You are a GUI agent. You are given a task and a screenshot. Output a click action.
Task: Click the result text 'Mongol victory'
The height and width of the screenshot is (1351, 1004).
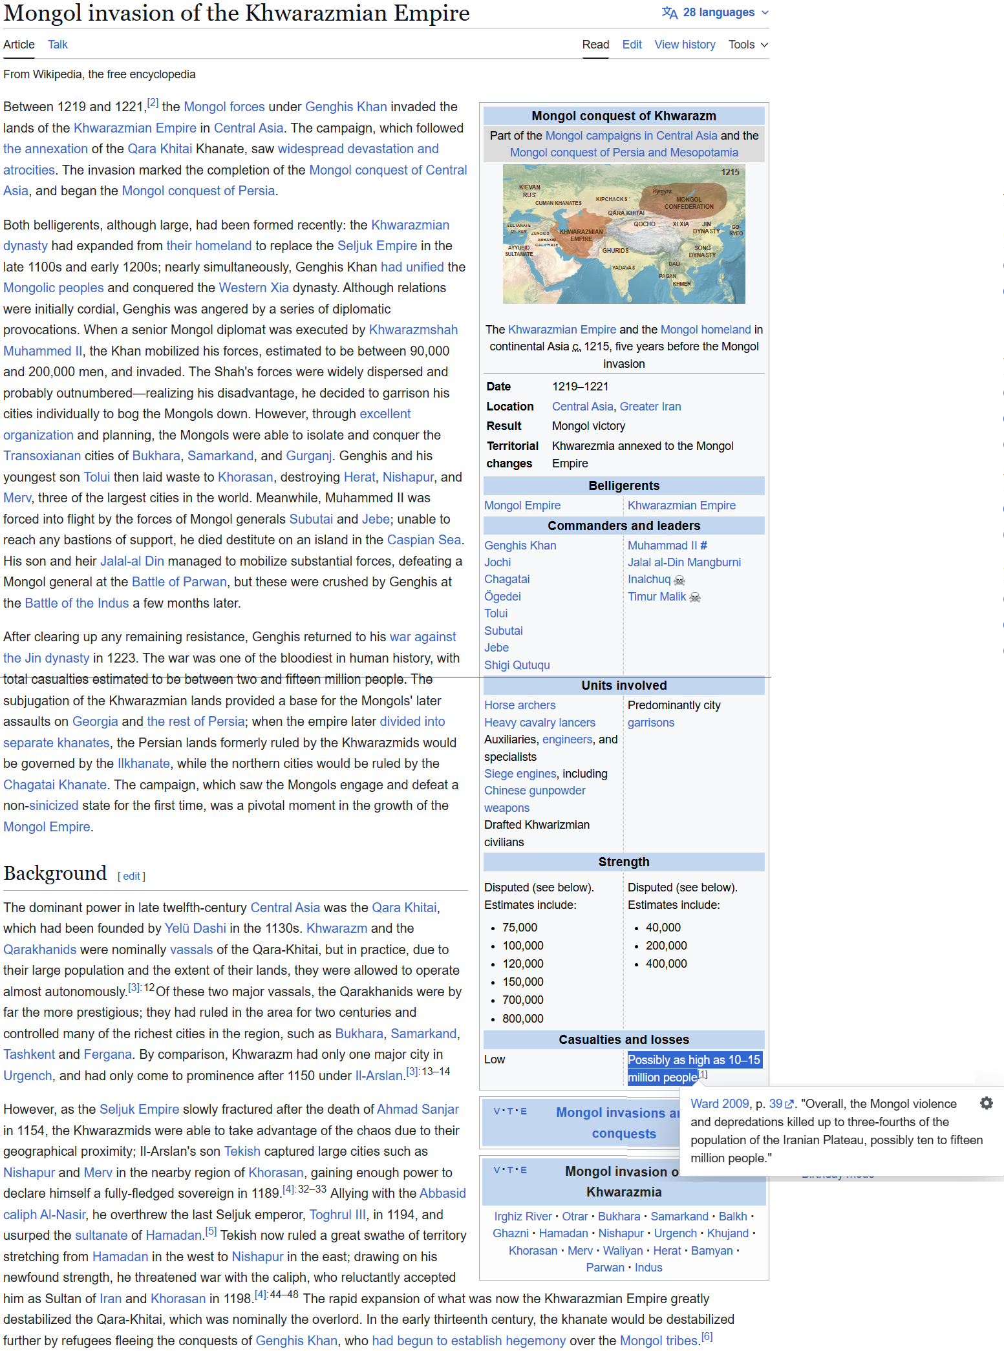[x=588, y=426]
